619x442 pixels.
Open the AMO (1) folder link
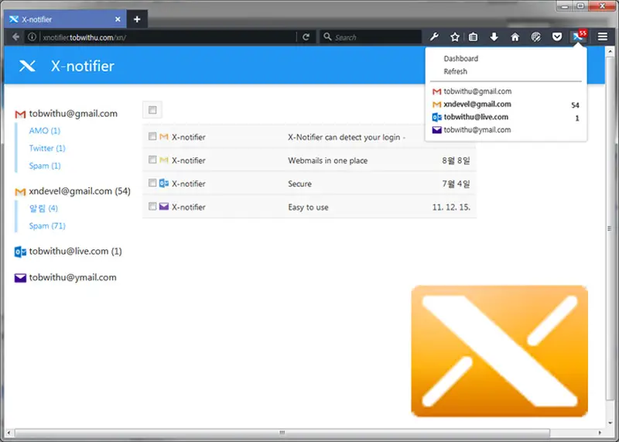coord(44,131)
